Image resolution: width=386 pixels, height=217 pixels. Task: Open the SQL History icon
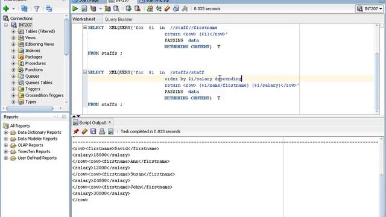pos(176,8)
